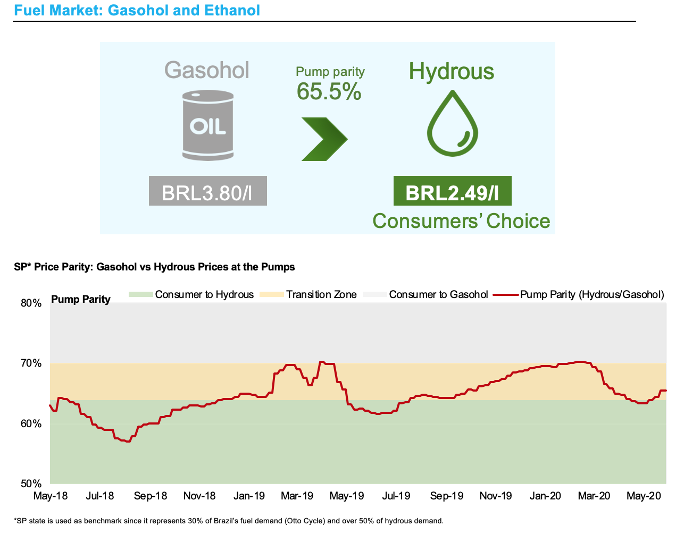Click the May-19 x-axis label
Screen dimensions: 684x543
coord(347,496)
